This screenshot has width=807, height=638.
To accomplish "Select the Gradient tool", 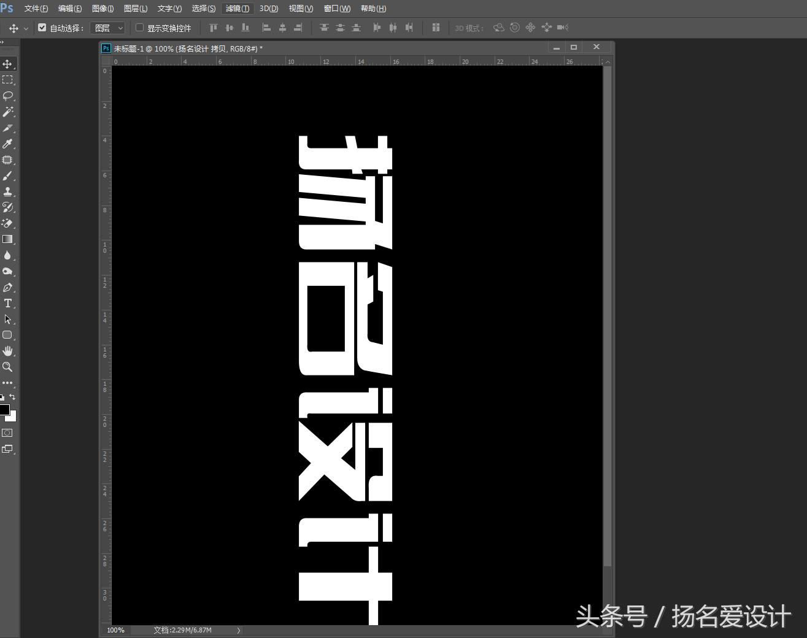I will (x=8, y=239).
